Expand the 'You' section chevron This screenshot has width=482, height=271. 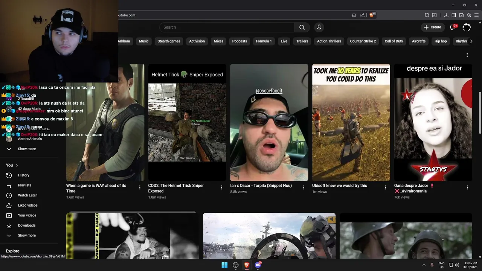click(x=17, y=165)
